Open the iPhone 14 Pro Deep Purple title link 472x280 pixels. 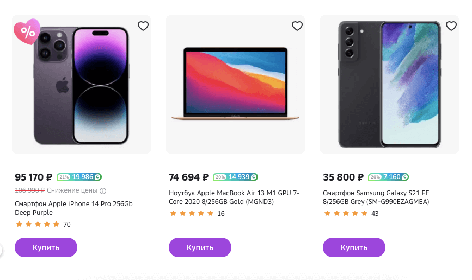(73, 208)
